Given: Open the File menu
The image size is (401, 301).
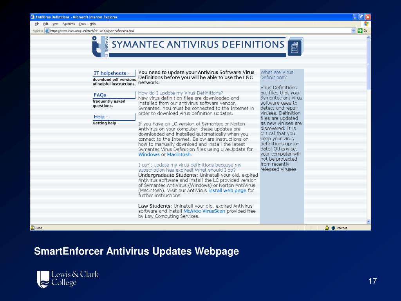Looking at the screenshot, I should (x=37, y=24).
